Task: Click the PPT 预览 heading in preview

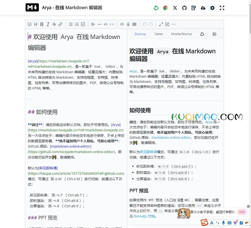Action: 139,191
